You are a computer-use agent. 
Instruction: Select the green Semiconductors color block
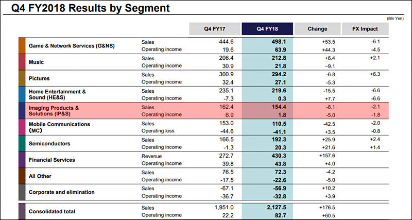point(22,144)
